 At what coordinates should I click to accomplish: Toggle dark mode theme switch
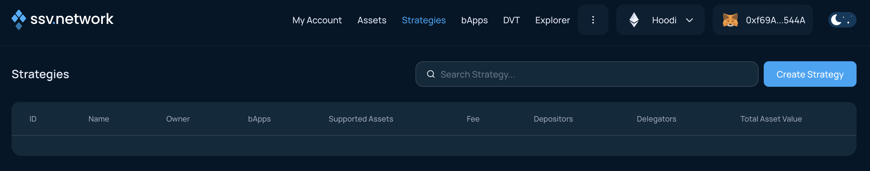(x=842, y=20)
